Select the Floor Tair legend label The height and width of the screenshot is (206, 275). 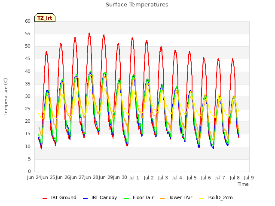143,197
